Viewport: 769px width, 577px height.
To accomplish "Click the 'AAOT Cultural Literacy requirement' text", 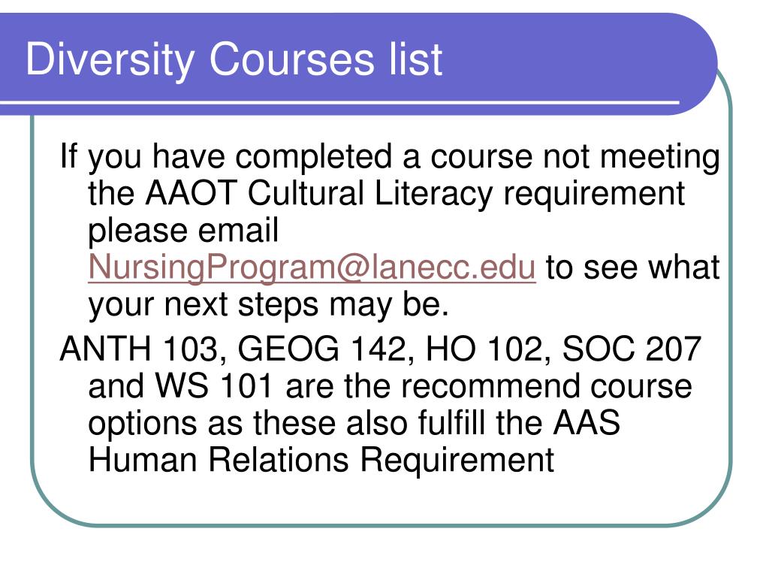I will [415, 195].
